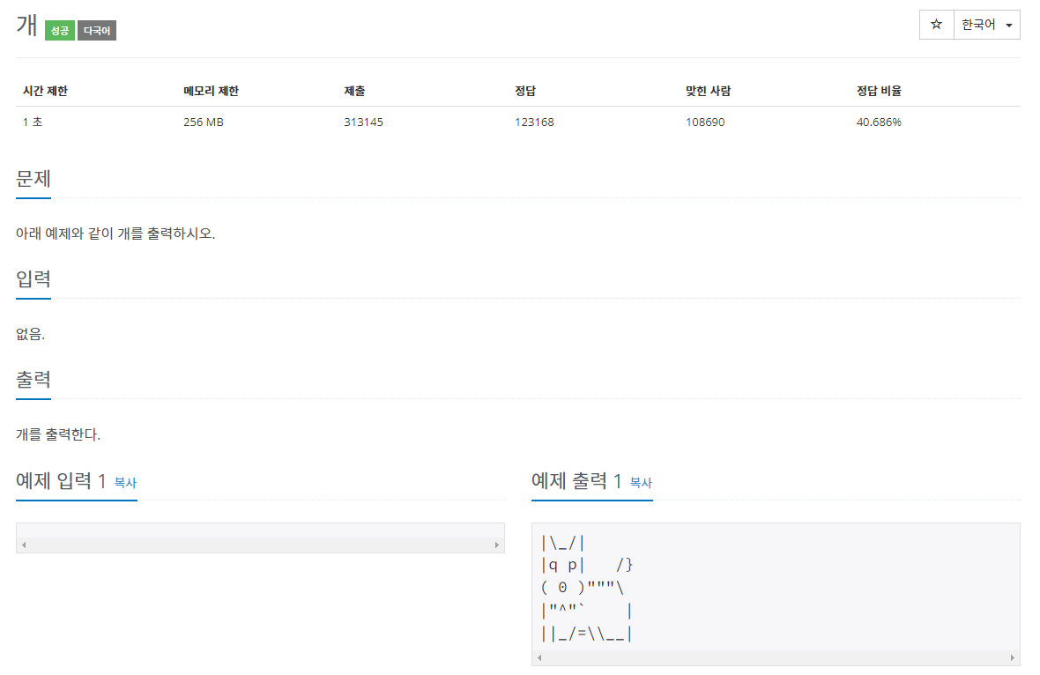The height and width of the screenshot is (675, 1040).
Task: Copy the sample input via 복사 link
Action: click(x=125, y=483)
